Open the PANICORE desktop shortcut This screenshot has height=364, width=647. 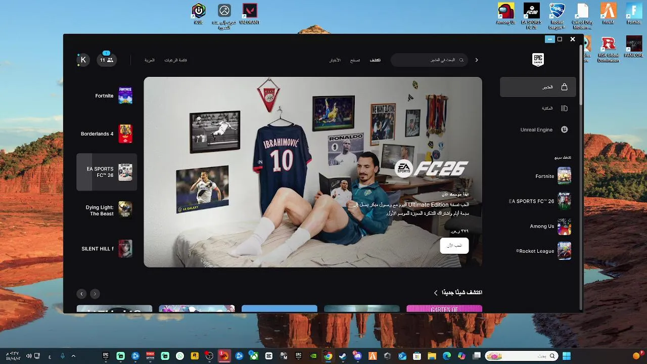click(634, 47)
